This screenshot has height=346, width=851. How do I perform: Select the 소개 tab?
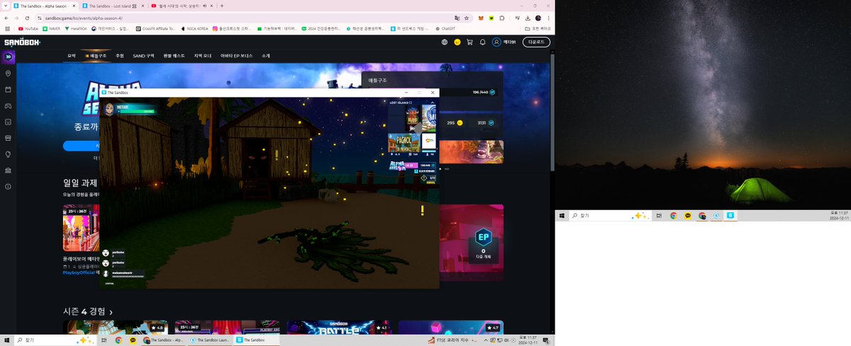(x=266, y=55)
